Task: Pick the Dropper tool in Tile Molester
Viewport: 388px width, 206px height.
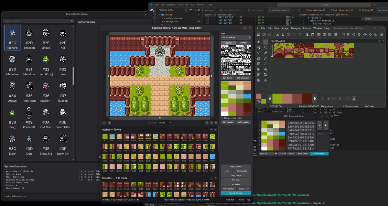Action: [x=265, y=53]
